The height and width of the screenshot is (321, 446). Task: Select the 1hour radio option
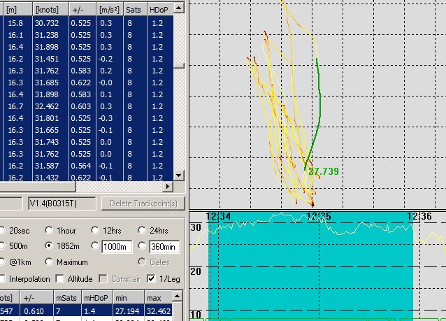pos(50,231)
